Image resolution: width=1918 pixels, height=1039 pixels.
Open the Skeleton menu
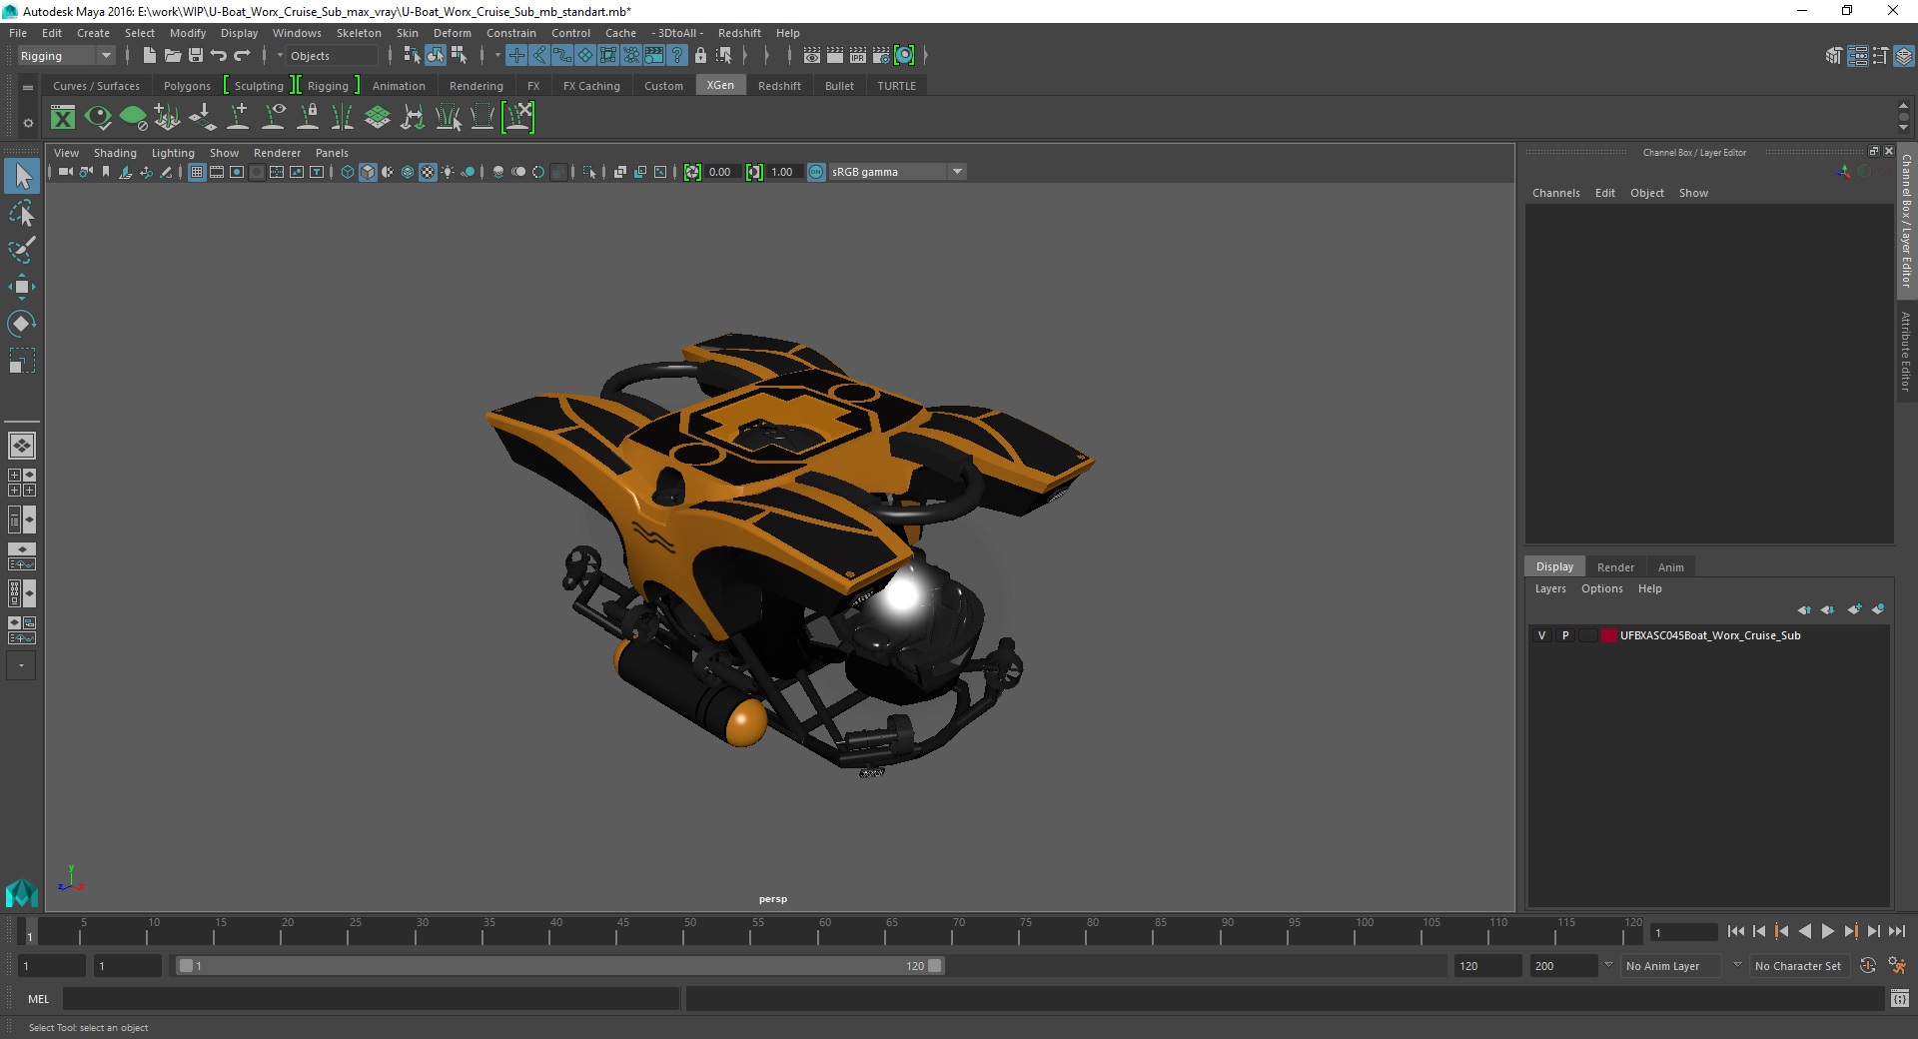(359, 33)
